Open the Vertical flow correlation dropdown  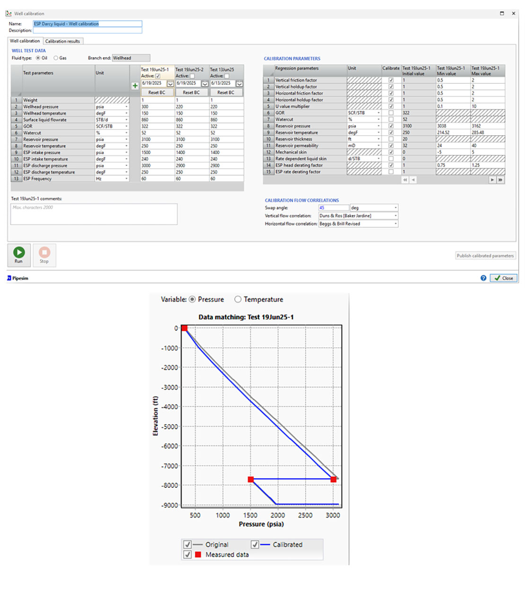point(395,216)
